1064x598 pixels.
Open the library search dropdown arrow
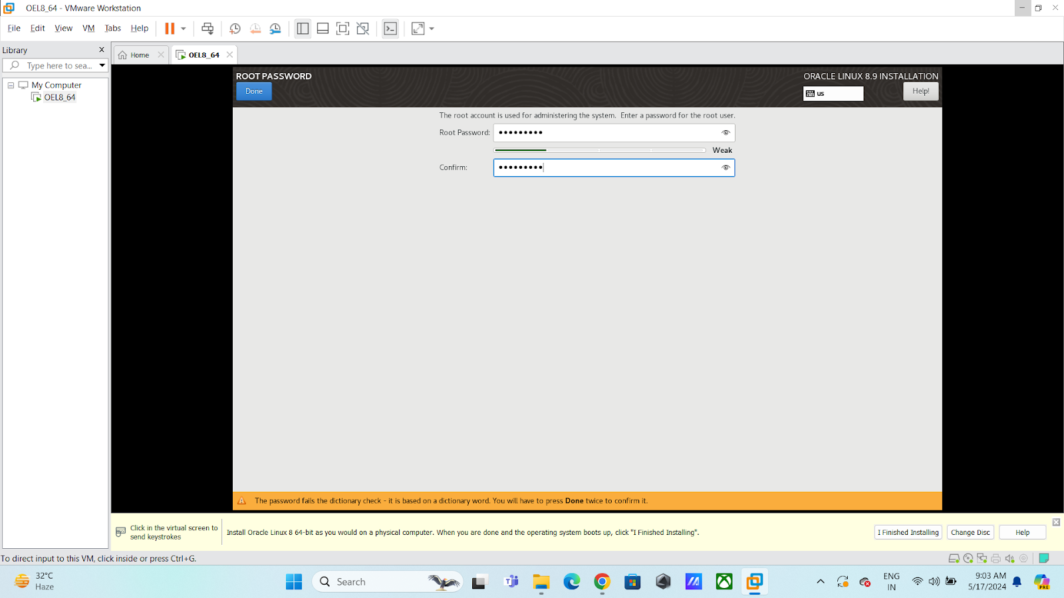(x=102, y=66)
